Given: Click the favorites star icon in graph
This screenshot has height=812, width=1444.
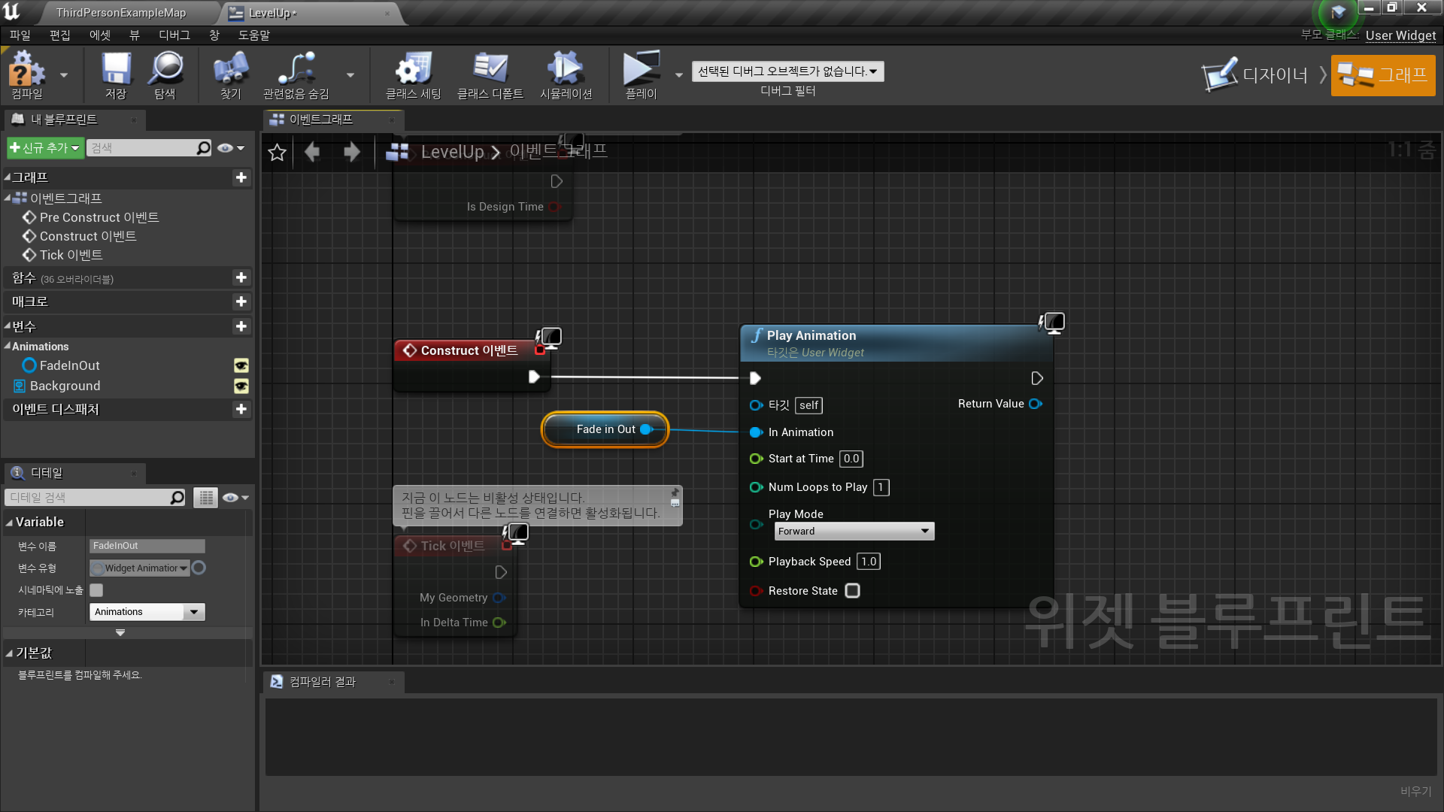Looking at the screenshot, I should [277, 153].
